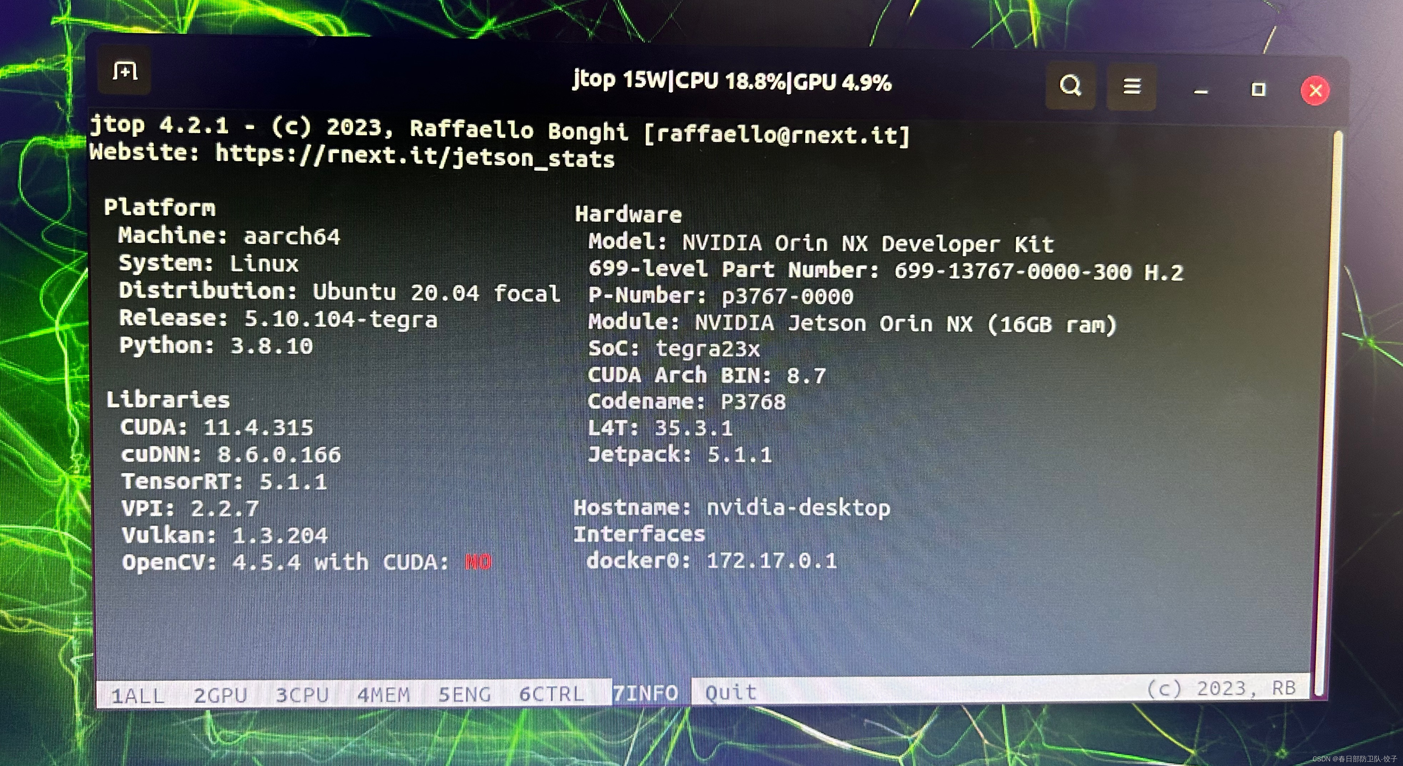
Task: Switch to the 4MEM page
Action: coord(384,695)
